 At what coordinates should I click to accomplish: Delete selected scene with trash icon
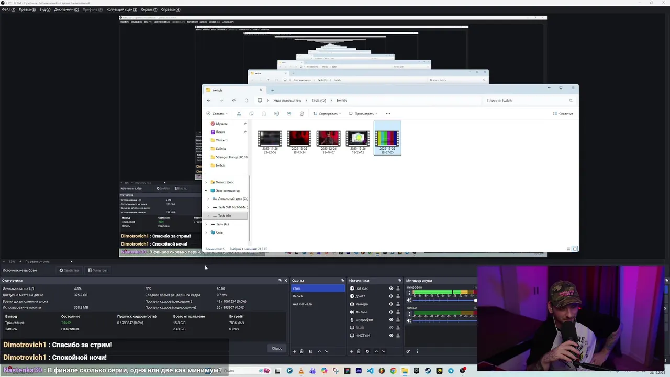[301, 351]
